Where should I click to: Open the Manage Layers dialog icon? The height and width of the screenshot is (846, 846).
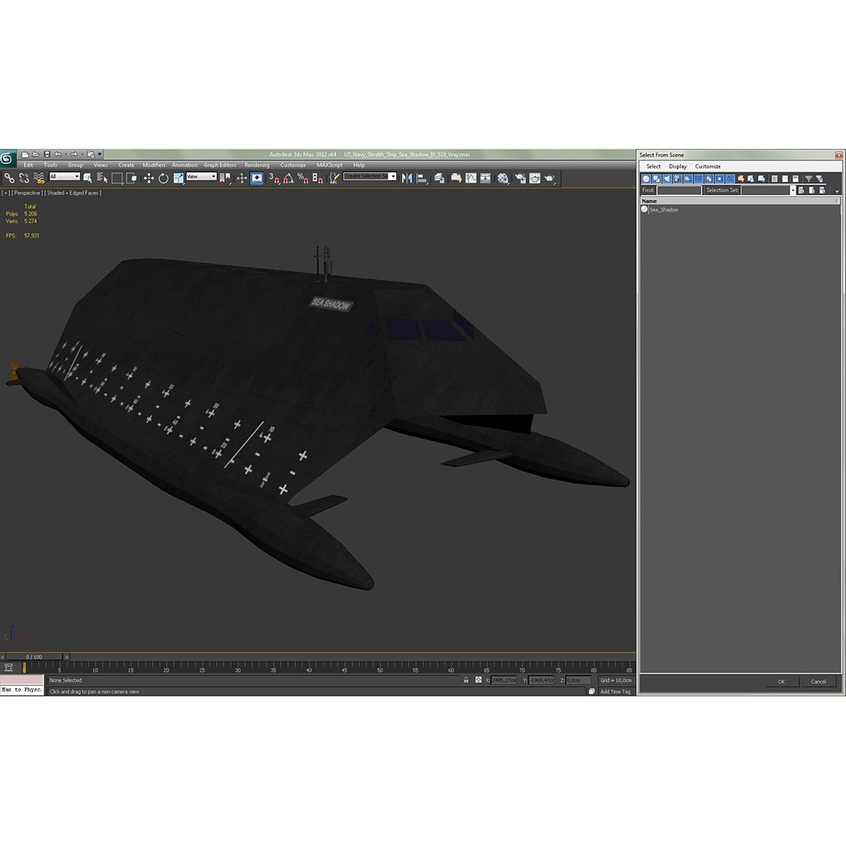point(439,178)
